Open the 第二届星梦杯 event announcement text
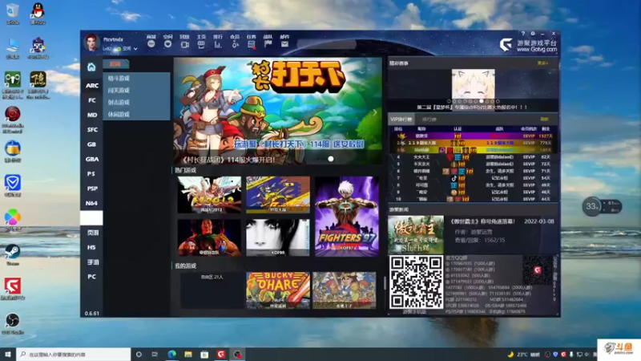Screen dimensions: 641x361 point(472,107)
